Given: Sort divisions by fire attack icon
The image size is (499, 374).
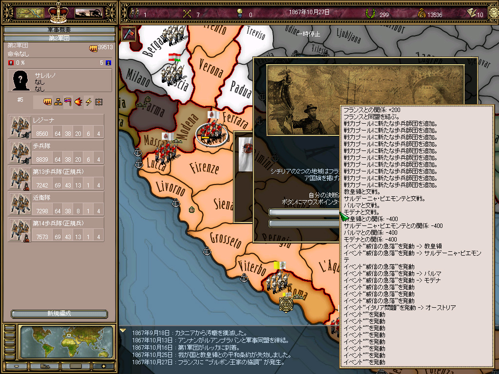Looking at the screenshot, I should (x=78, y=102).
